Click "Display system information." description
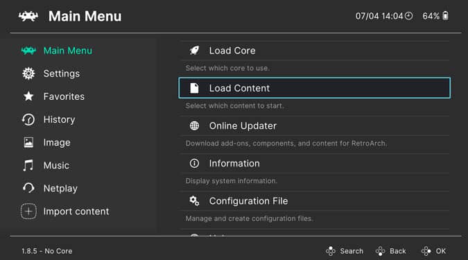468x260 pixels. pos(232,181)
